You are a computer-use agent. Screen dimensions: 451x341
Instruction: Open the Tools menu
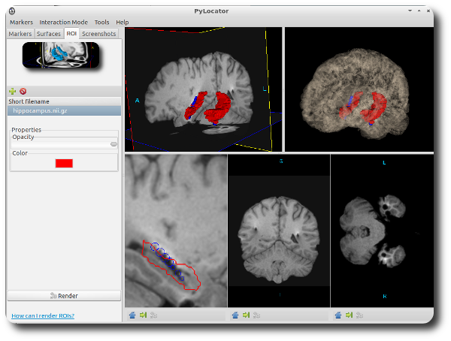[101, 23]
